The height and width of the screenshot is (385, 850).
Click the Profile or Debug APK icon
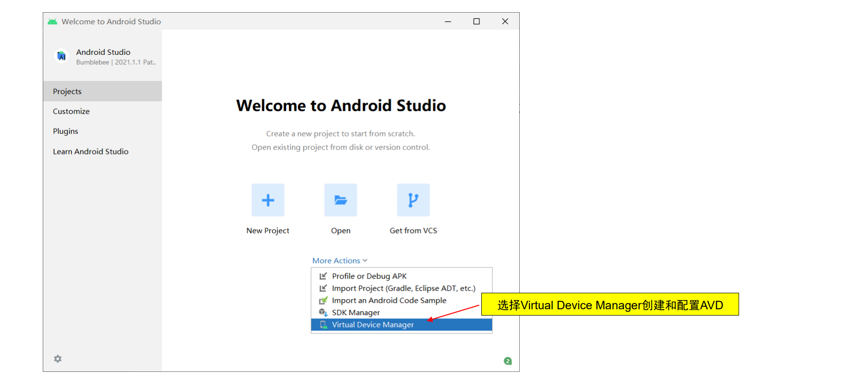(x=323, y=276)
